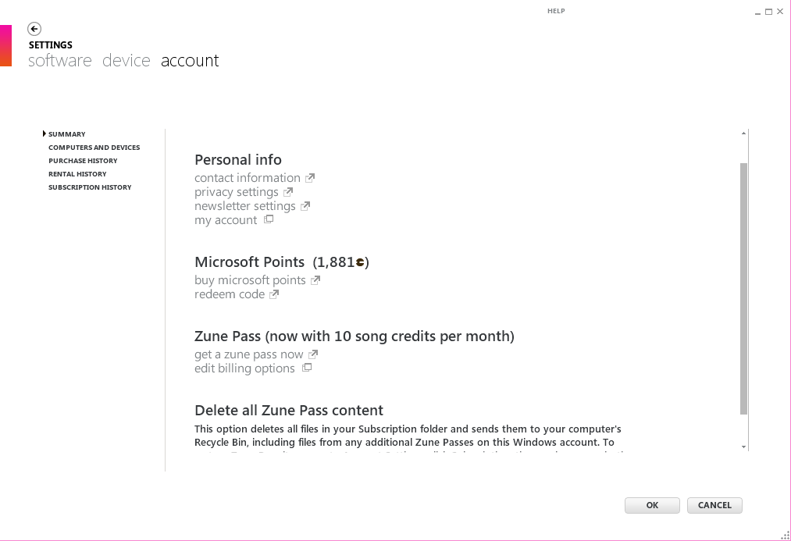Click external link icon beside redeem code
Image resolution: width=791 pixels, height=541 pixels.
[274, 294]
